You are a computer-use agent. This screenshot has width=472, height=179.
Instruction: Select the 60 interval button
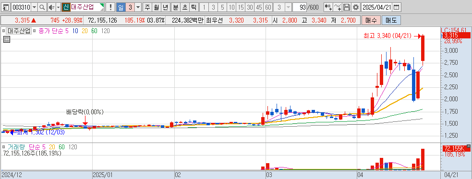268,7
